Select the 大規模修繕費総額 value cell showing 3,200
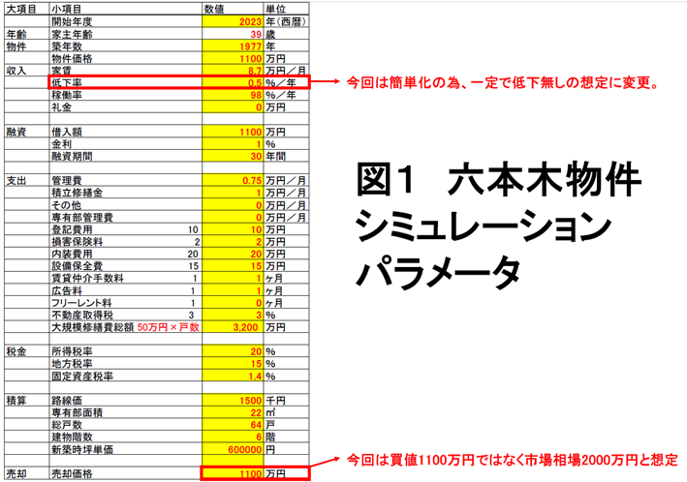This screenshot has width=687, height=482. pos(233,328)
